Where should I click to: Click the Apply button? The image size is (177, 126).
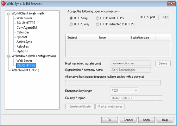click(x=146, y=120)
